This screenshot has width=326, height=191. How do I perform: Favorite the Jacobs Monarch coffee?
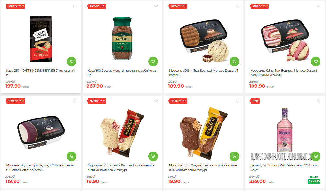(156, 6)
